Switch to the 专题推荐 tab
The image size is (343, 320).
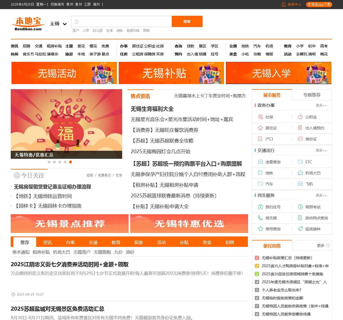click(x=312, y=95)
